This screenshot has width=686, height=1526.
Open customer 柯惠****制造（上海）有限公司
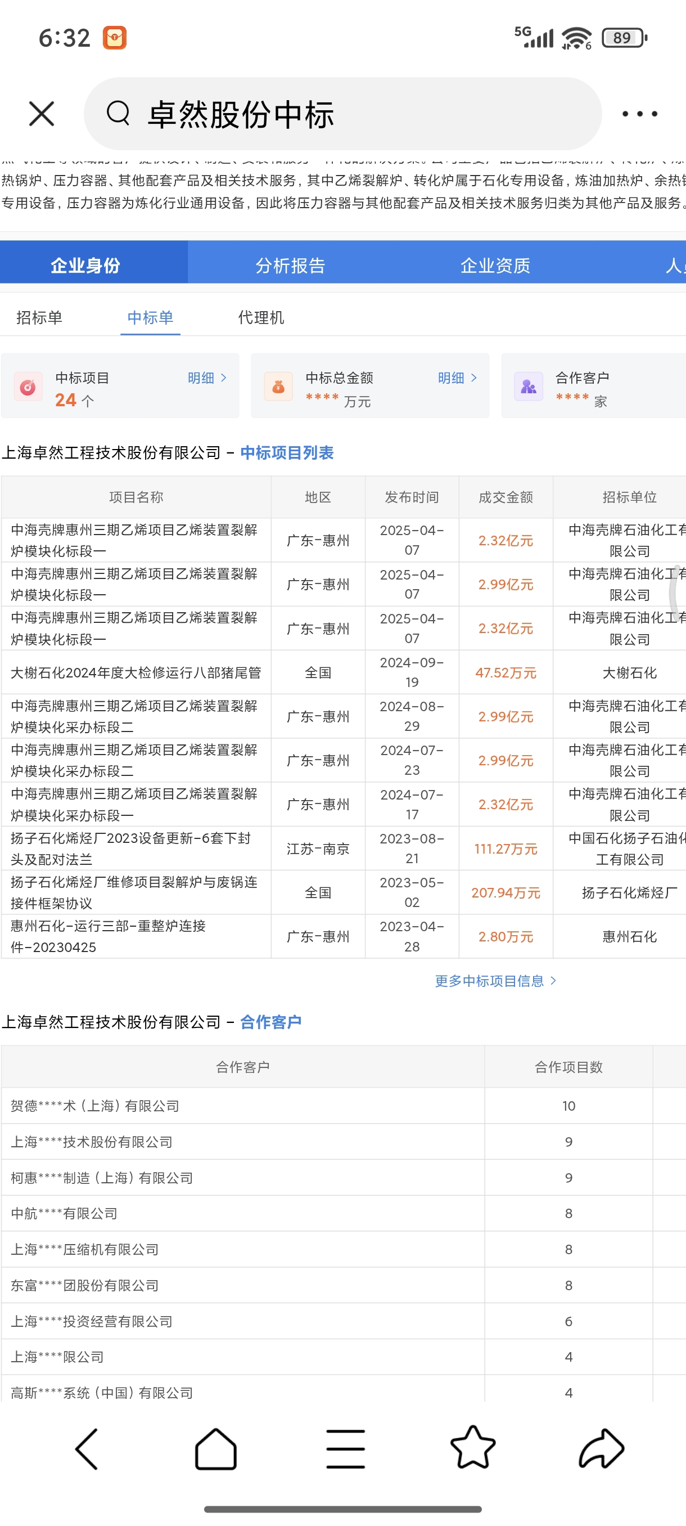pos(102,1178)
